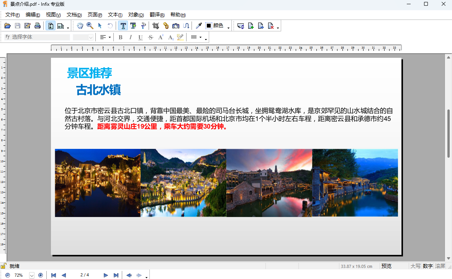Jump to the first page
This screenshot has width=452, height=279.
click(54, 275)
